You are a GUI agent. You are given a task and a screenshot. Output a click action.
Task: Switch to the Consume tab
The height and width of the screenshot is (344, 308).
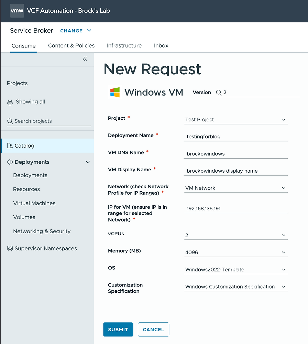tap(23, 46)
